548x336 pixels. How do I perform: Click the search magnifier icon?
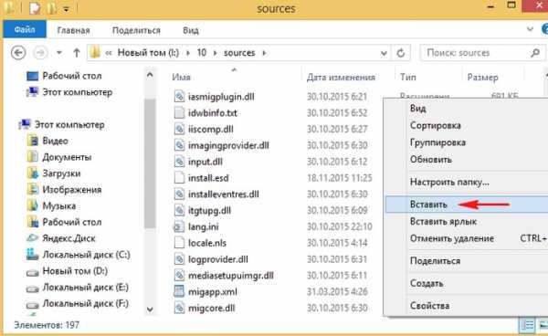click(534, 53)
